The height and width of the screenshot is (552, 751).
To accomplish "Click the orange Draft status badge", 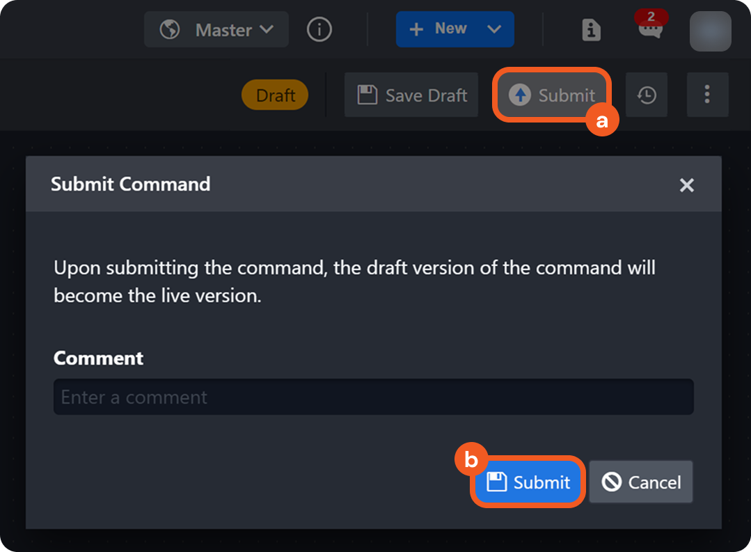I will point(275,95).
